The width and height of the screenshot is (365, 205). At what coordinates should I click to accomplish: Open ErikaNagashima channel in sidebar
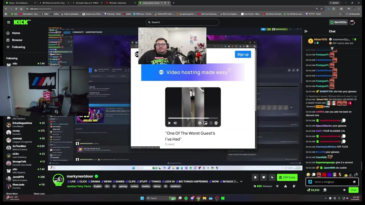(x=26, y=125)
